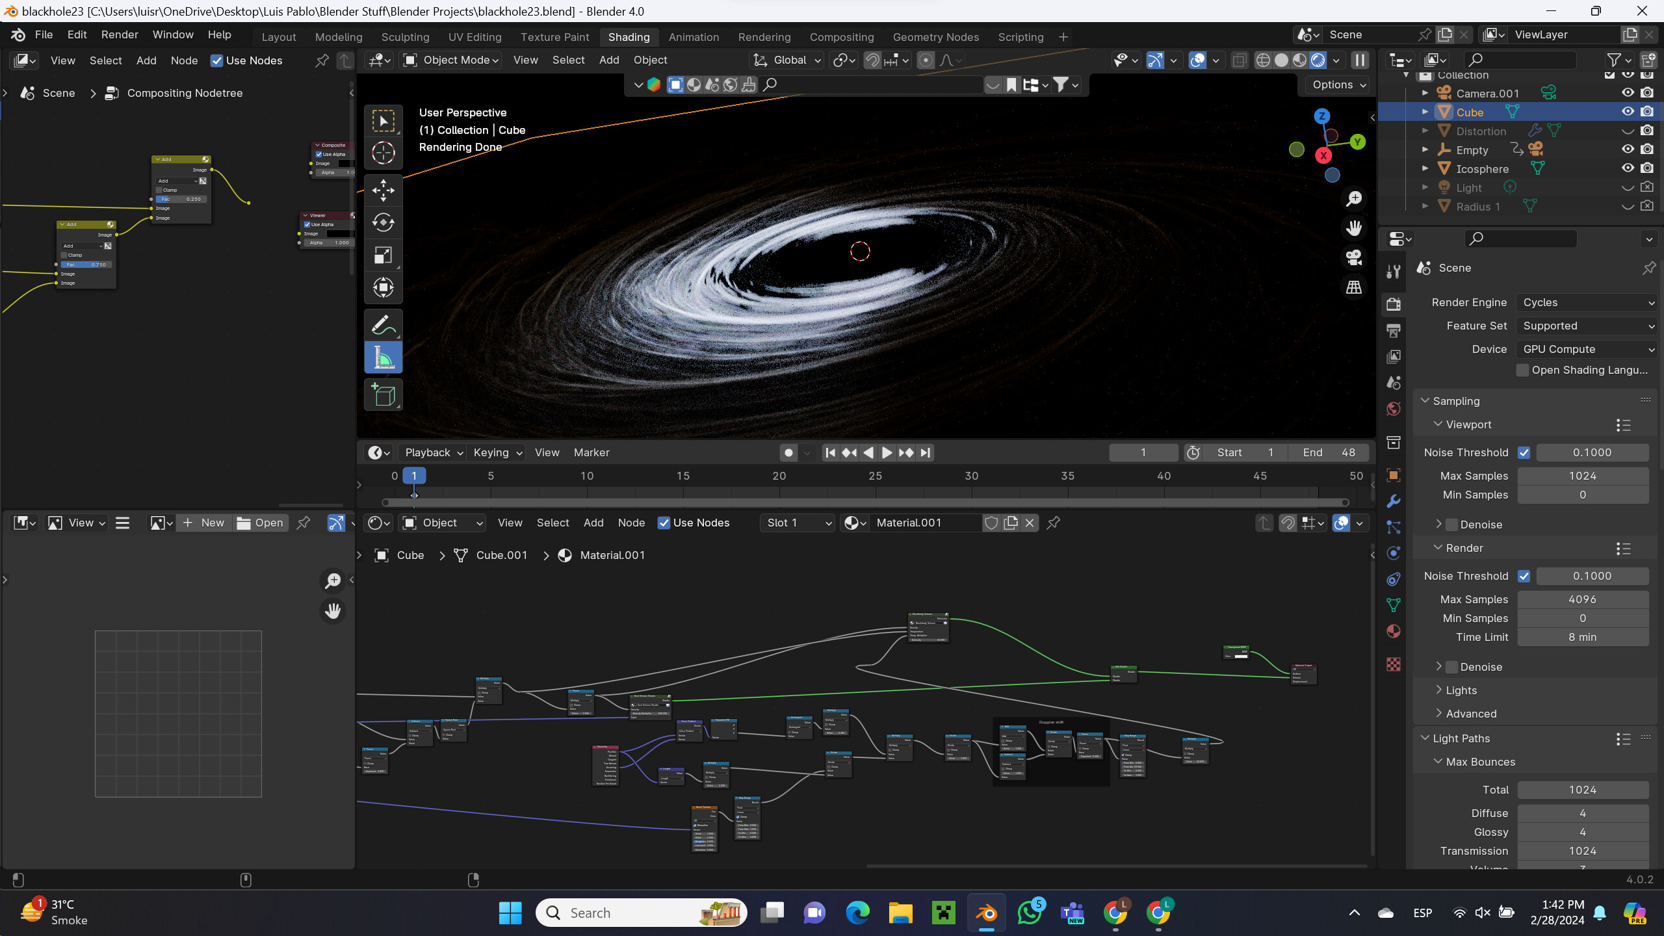The width and height of the screenshot is (1664, 936).
Task: Jump to the end frame button
Action: 926,452
